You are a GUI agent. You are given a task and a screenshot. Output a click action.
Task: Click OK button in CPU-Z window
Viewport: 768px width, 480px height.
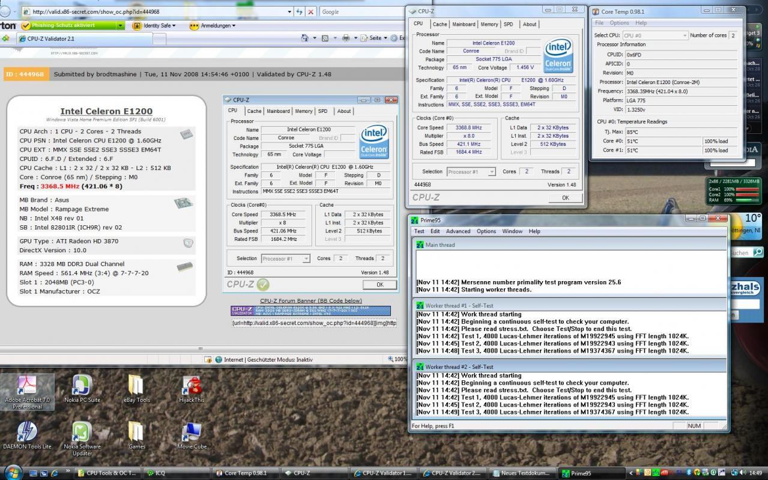[565, 198]
